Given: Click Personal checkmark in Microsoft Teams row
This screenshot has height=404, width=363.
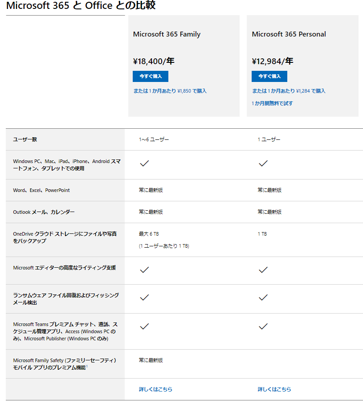Looking at the screenshot, I should pos(263,326).
